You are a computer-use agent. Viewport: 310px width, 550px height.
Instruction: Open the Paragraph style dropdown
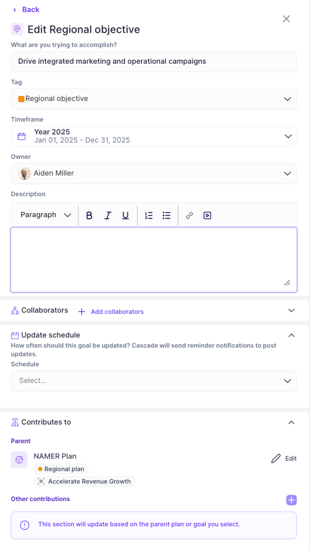(46, 215)
